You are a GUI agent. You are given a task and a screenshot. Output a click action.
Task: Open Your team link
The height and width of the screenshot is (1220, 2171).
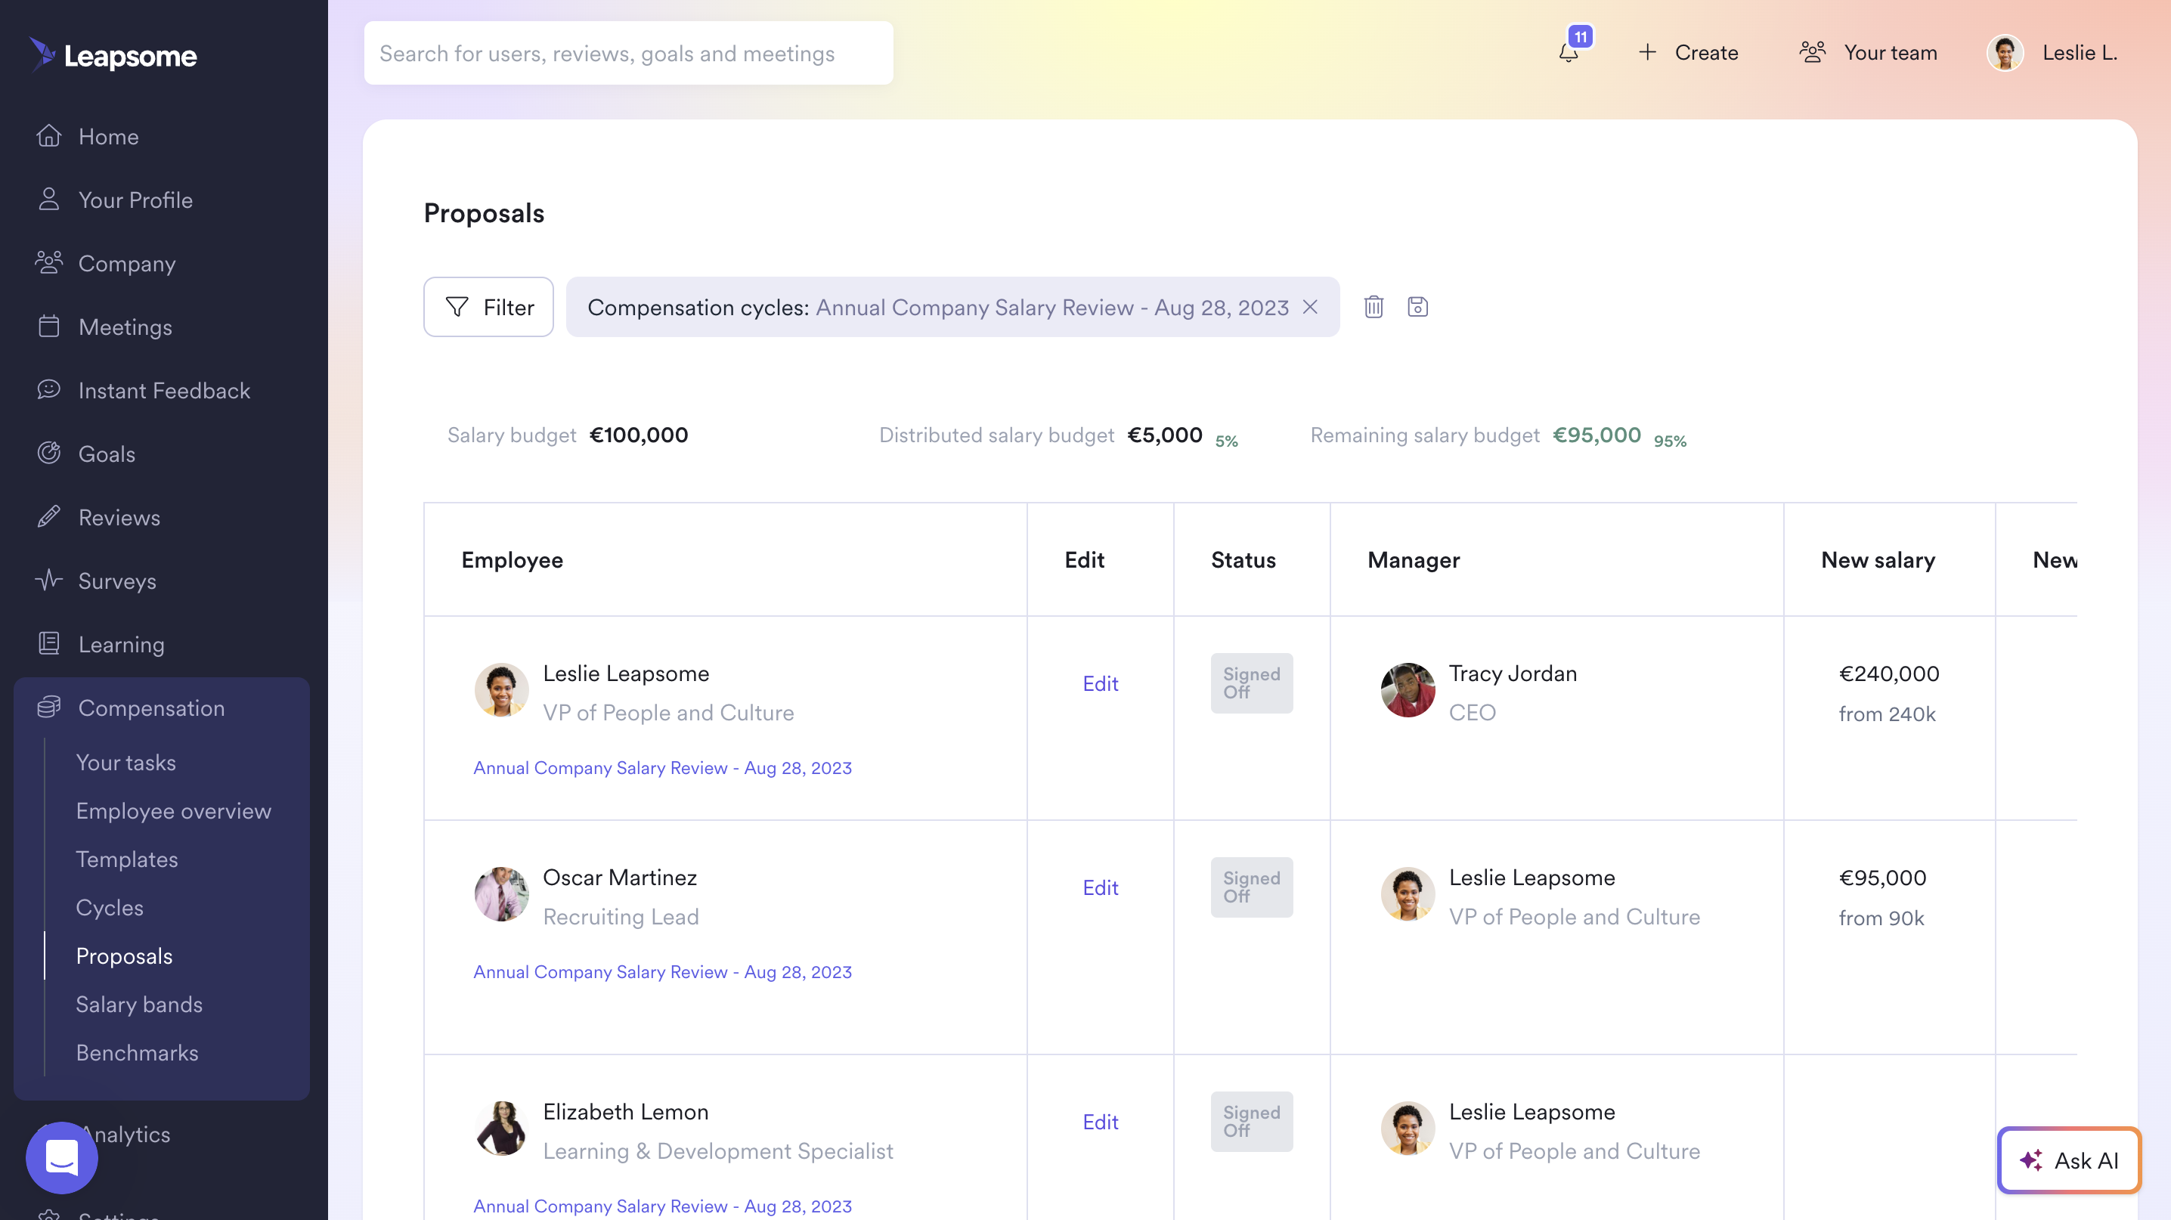click(x=1891, y=52)
